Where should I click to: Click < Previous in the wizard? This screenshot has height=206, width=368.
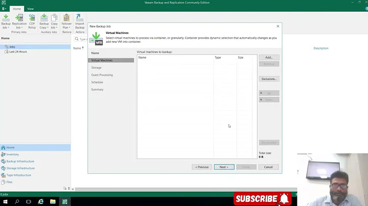[202, 167]
